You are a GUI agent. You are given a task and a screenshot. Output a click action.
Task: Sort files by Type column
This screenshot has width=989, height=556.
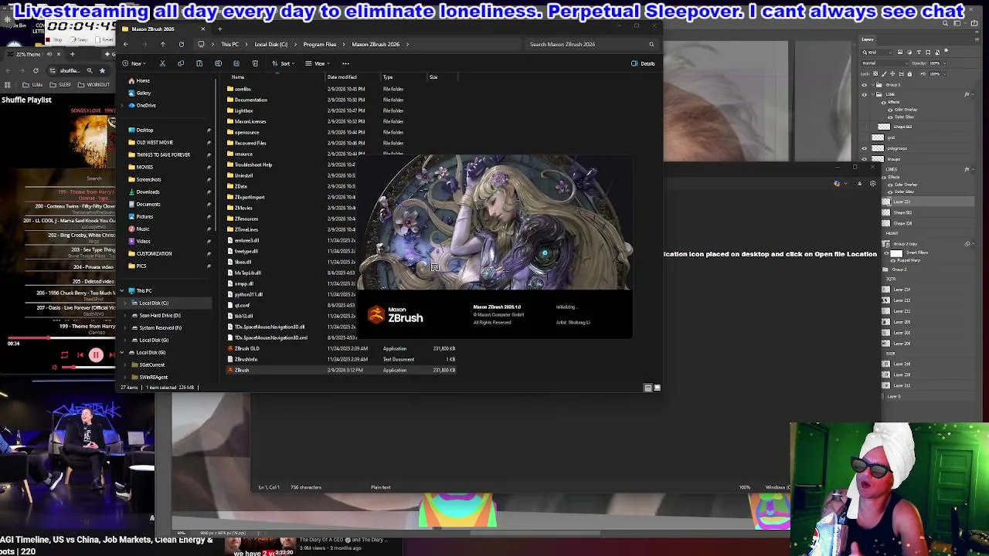(x=388, y=77)
